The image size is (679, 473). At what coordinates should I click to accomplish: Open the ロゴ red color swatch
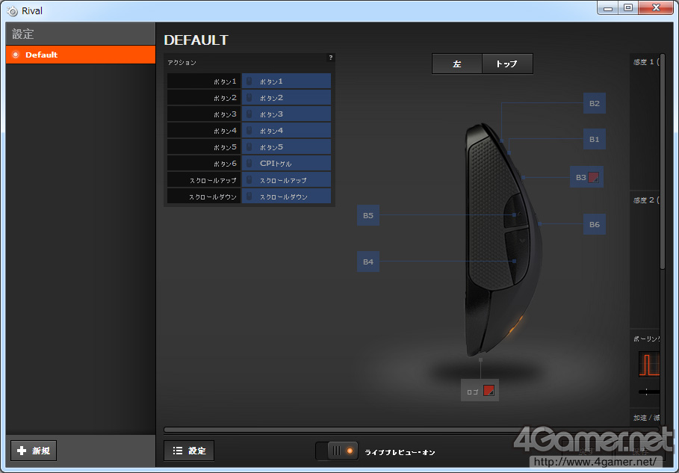click(x=489, y=390)
